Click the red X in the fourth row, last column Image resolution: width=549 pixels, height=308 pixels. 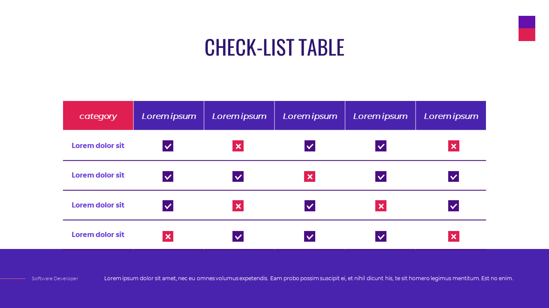[x=454, y=236]
